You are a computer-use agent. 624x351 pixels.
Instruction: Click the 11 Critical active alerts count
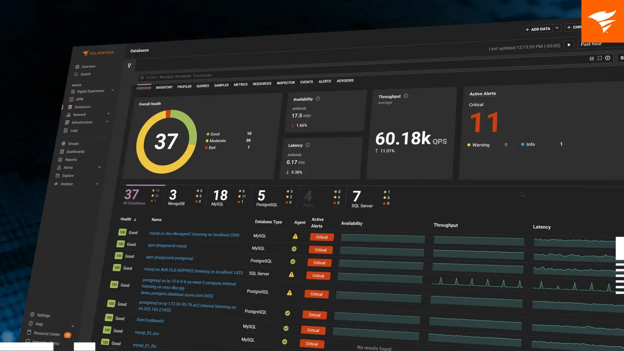[x=485, y=123]
